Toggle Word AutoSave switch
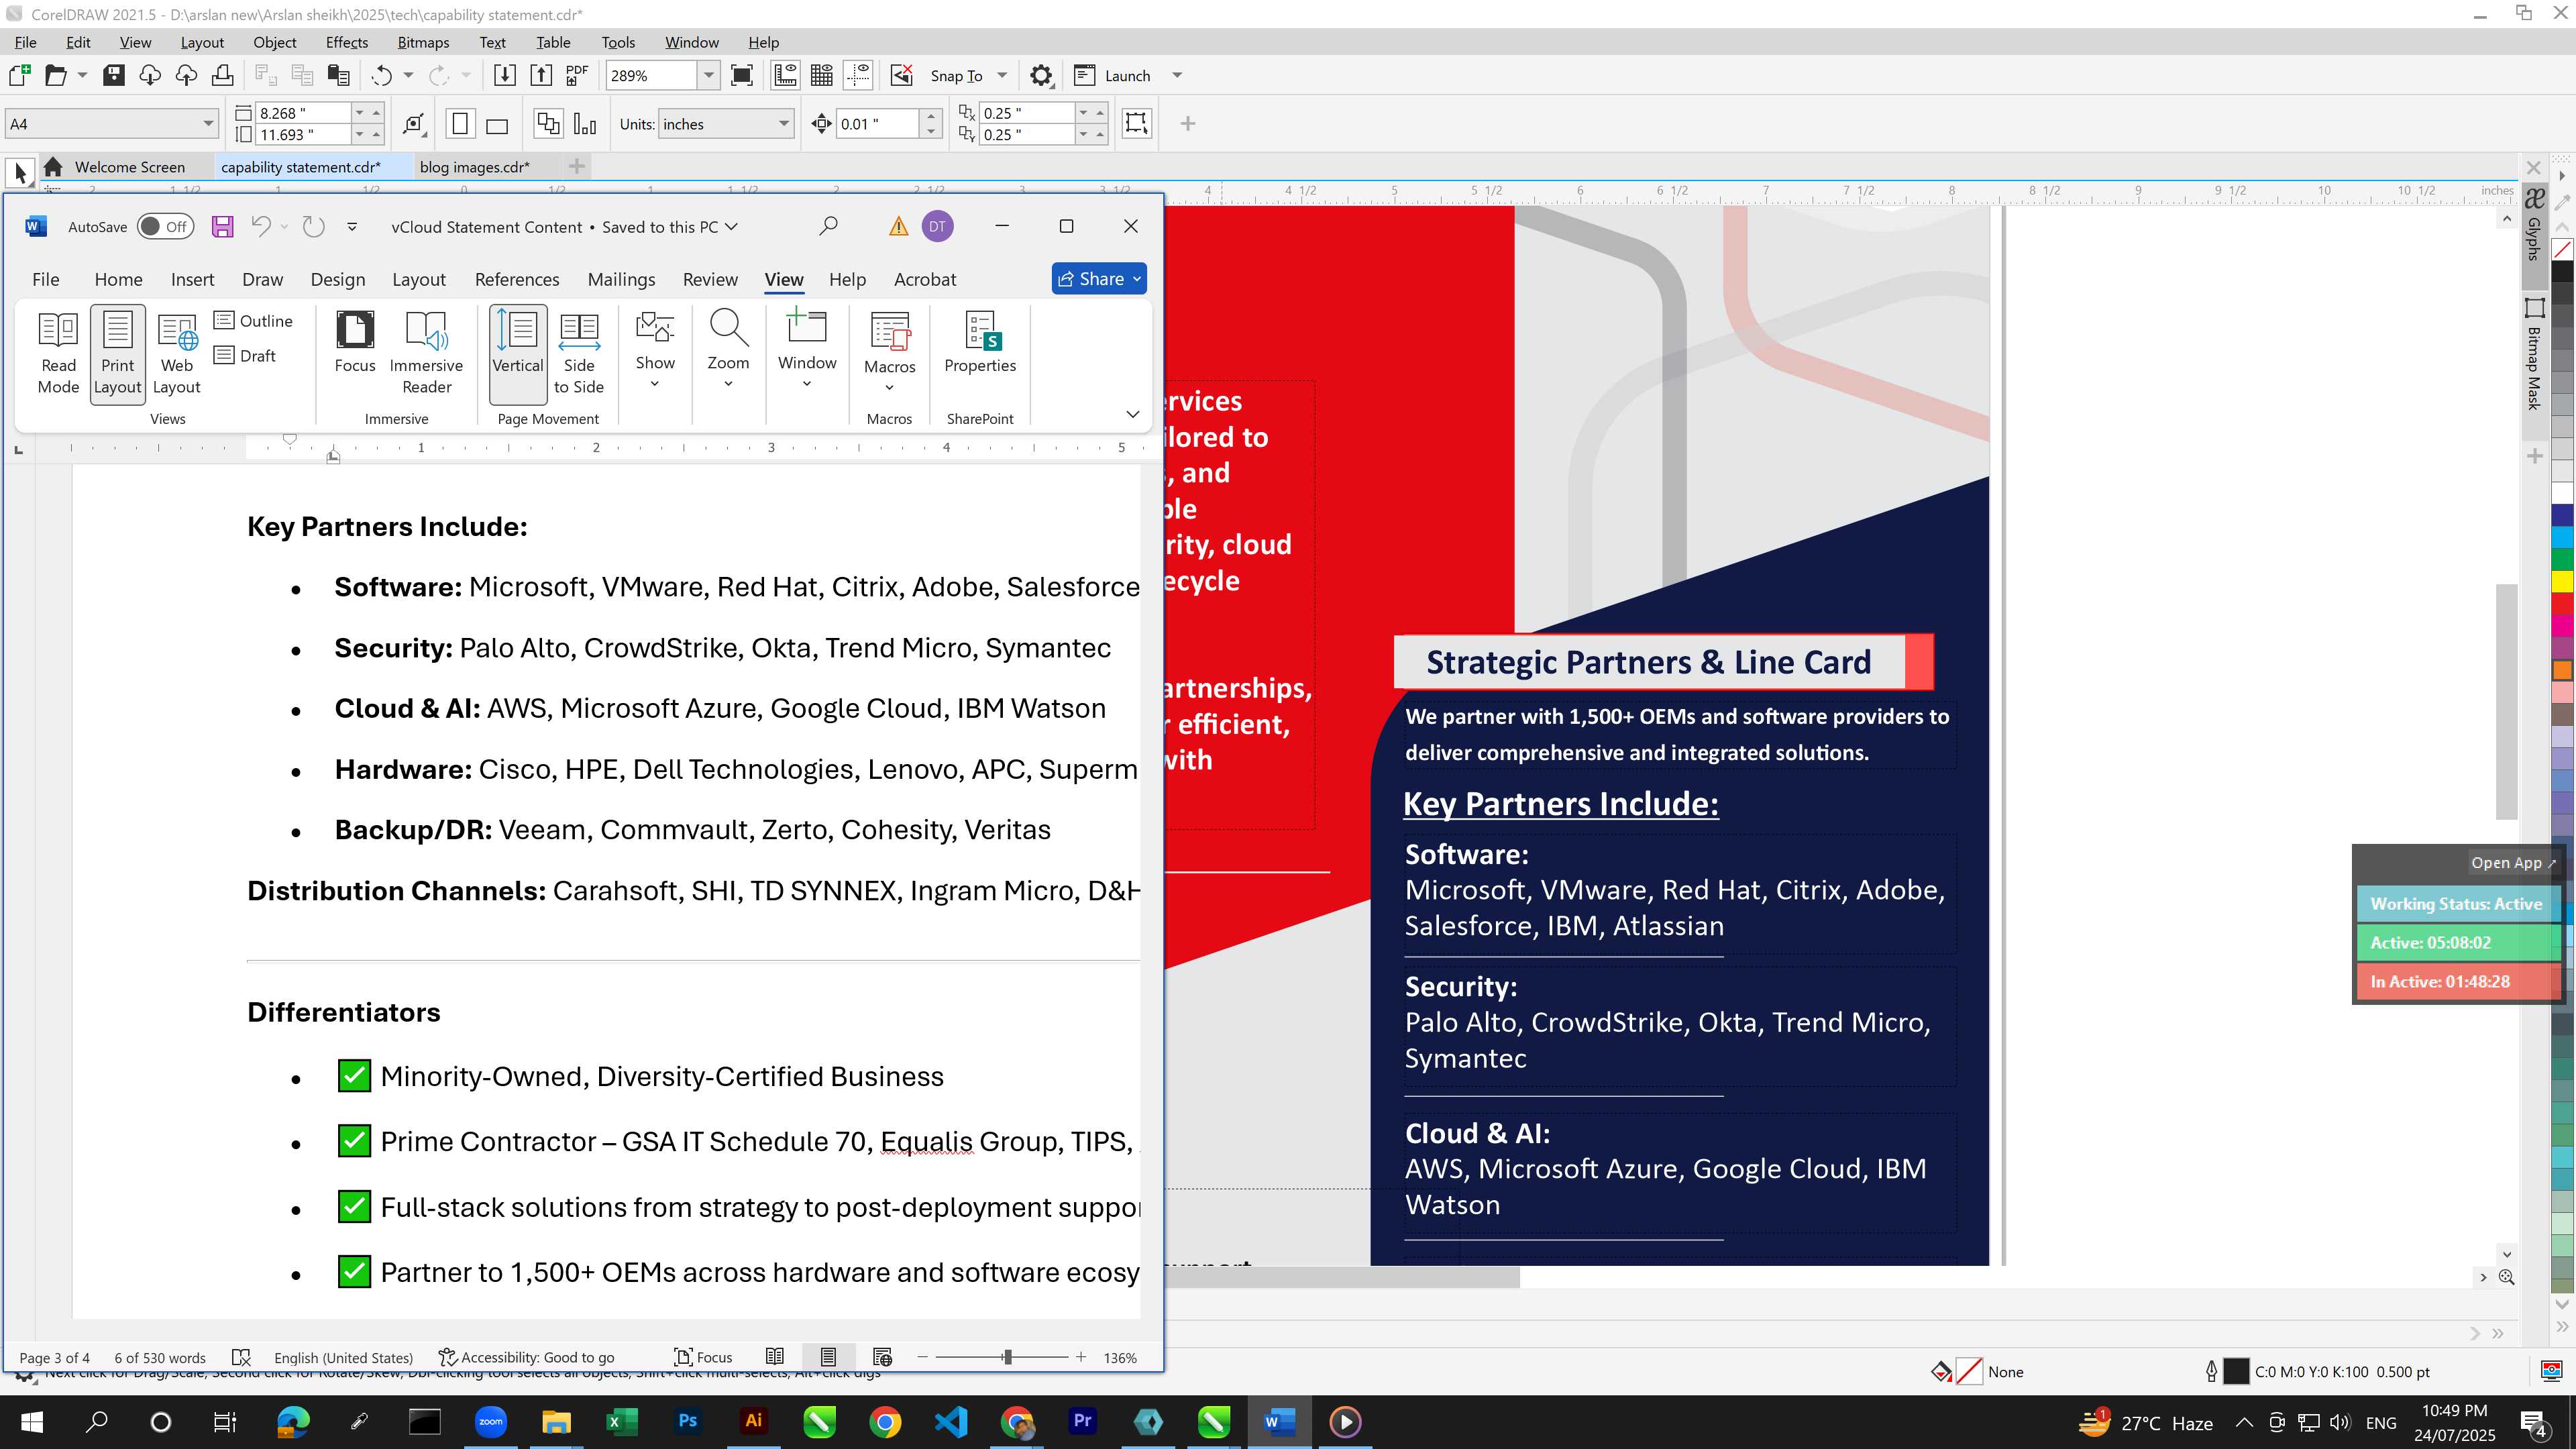 point(165,227)
